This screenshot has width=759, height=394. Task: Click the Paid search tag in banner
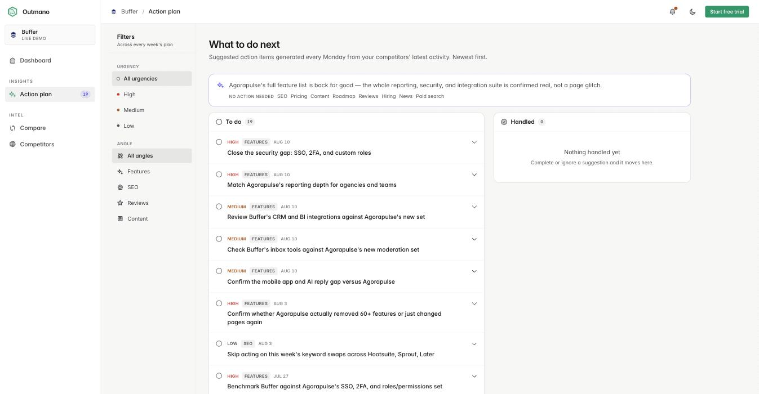430,97
